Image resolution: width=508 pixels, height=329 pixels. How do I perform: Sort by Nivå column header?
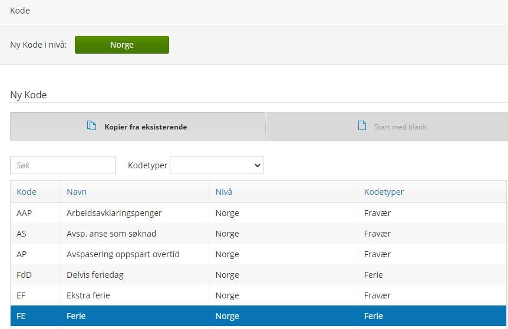point(224,192)
